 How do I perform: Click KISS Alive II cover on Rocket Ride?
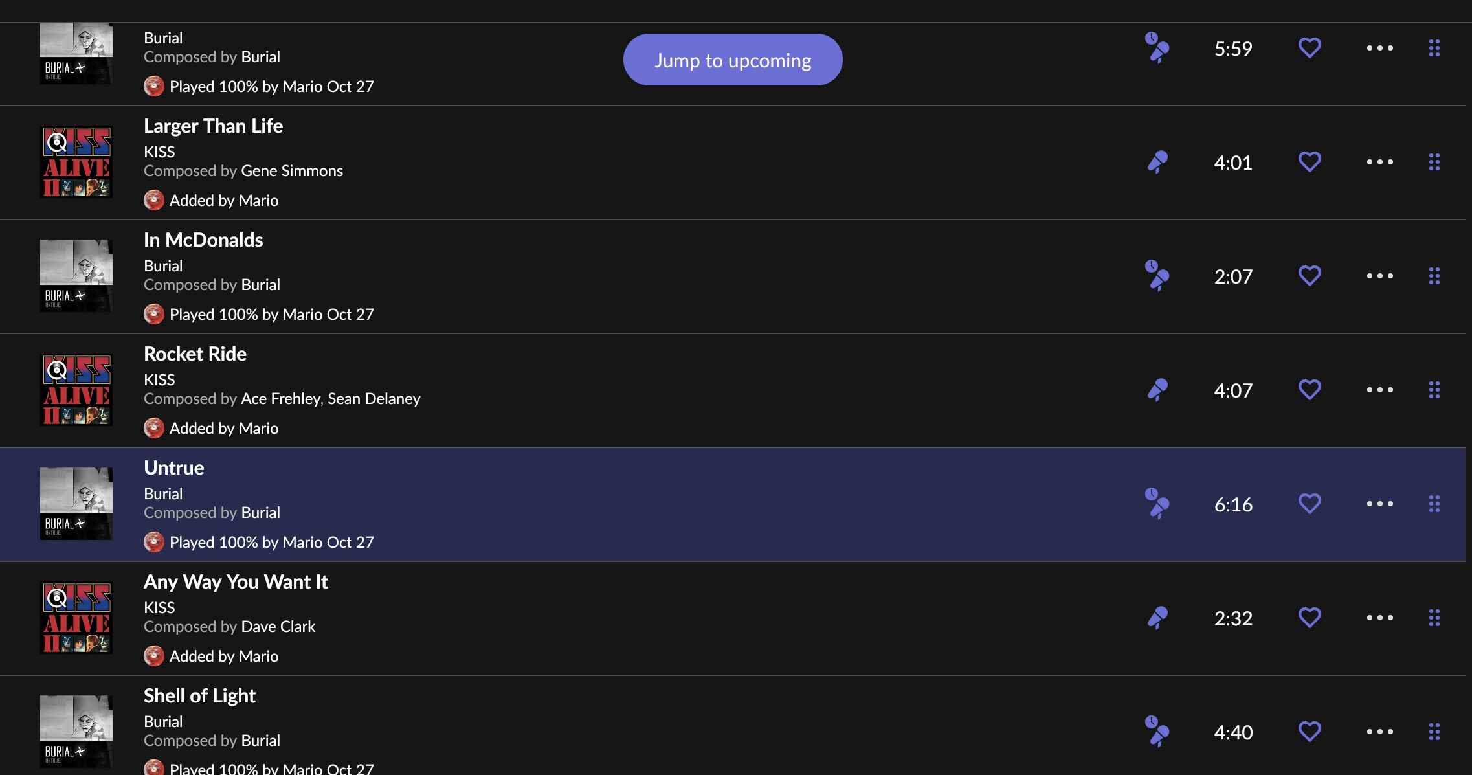coord(76,390)
